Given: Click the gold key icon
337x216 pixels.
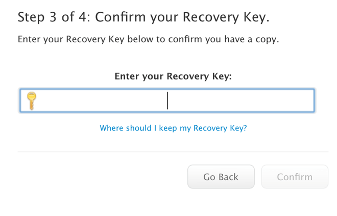Looking at the screenshot, I should coord(32,100).
